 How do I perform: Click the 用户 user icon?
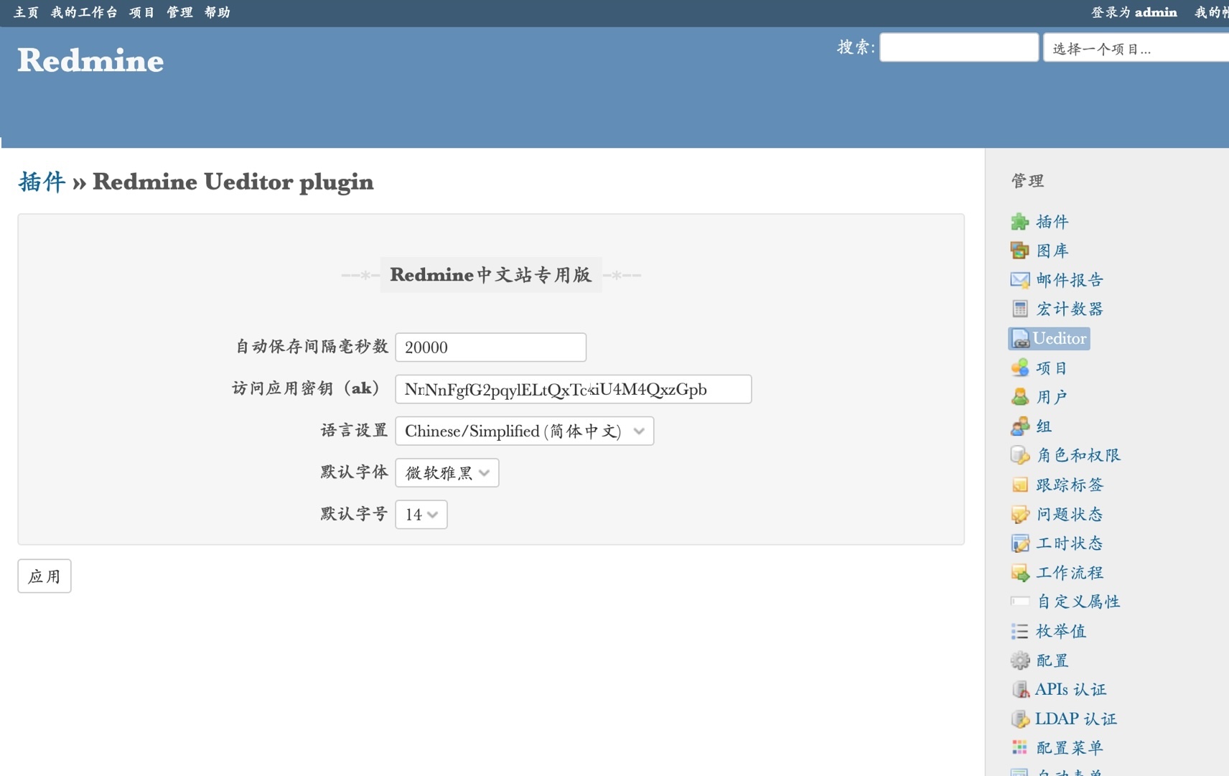click(1019, 397)
